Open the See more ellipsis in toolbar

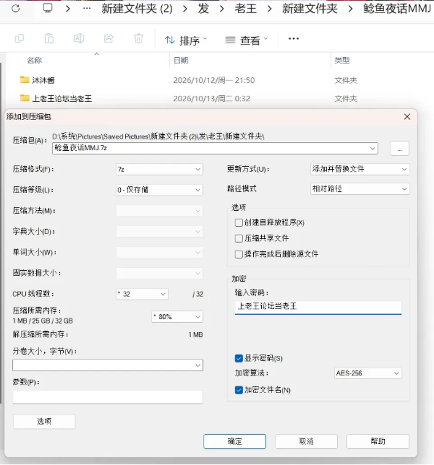tap(293, 38)
